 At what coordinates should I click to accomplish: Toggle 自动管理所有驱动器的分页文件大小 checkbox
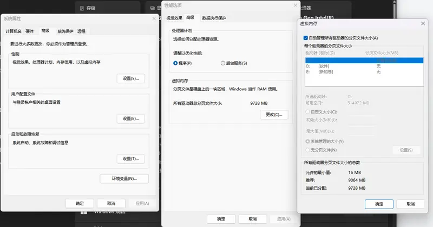[x=305, y=38]
